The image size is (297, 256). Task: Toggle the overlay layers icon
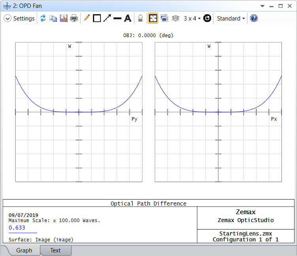coord(176,19)
